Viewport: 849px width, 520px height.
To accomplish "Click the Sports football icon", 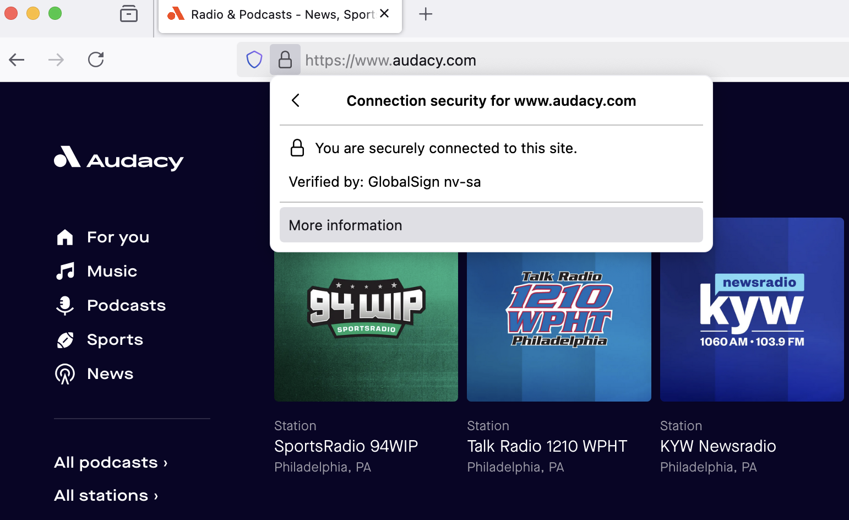I will [x=65, y=340].
